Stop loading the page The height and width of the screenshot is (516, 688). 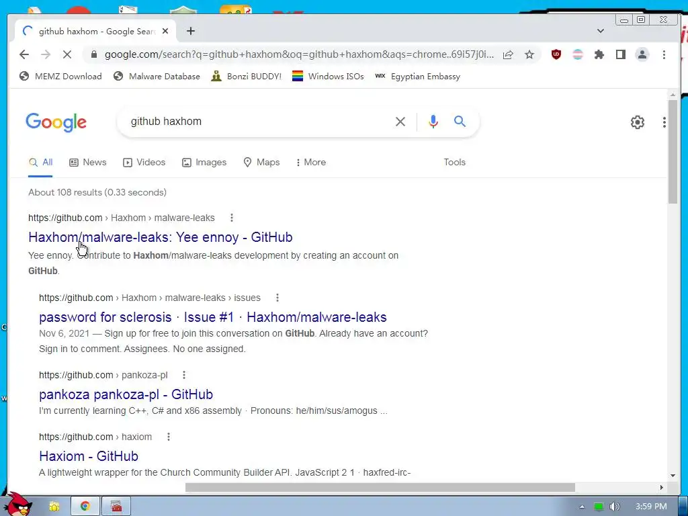point(67,54)
